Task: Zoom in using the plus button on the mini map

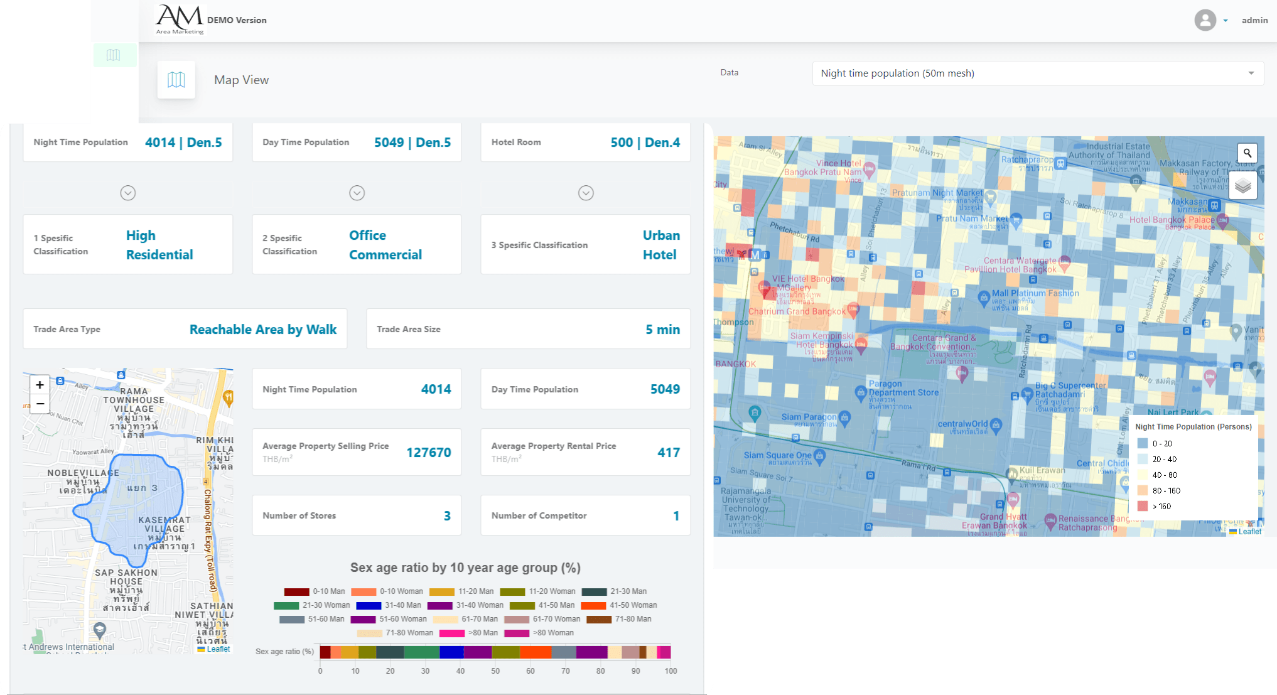Action: pyautogui.click(x=40, y=384)
